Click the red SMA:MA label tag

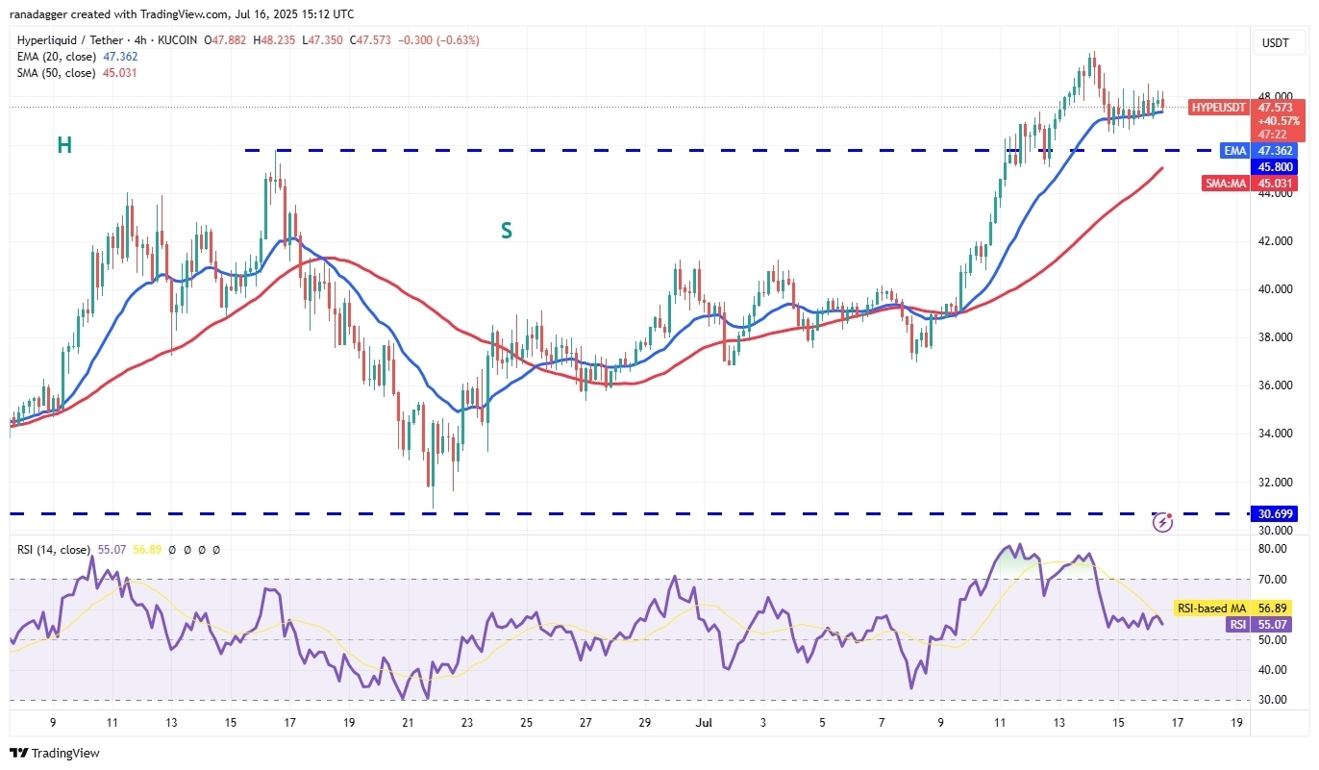pyautogui.click(x=1227, y=183)
